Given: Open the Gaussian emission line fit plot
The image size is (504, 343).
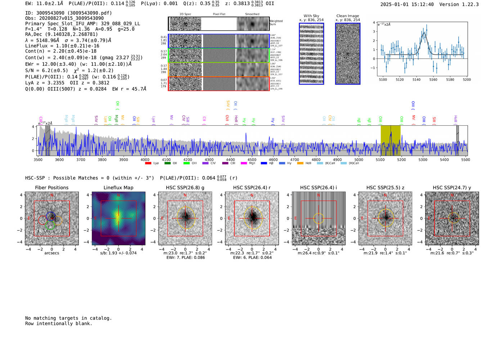Looking at the screenshot, I should tap(422, 49).
